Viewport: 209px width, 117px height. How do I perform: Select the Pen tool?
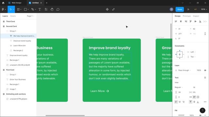[x=33, y=9]
